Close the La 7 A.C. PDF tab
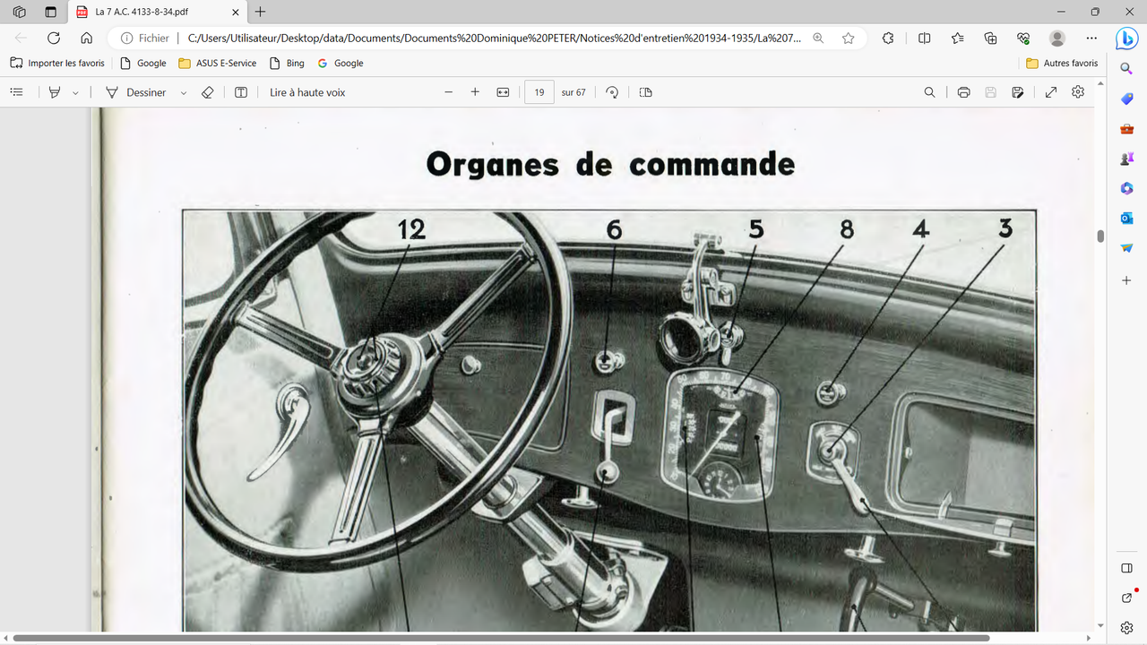Image resolution: width=1147 pixels, height=645 pixels. coord(236,13)
